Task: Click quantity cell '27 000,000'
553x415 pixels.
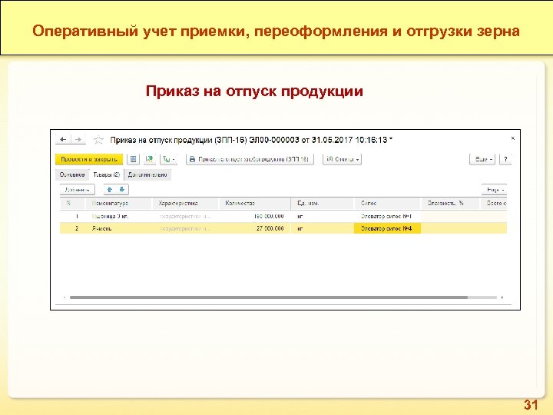Action: [255, 228]
